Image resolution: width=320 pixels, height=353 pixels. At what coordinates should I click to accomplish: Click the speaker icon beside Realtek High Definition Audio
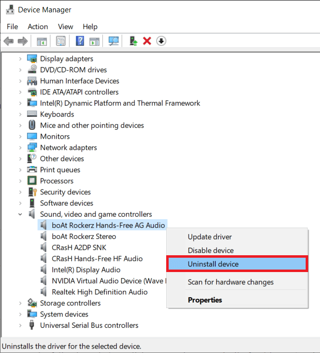pyautogui.click(x=44, y=292)
